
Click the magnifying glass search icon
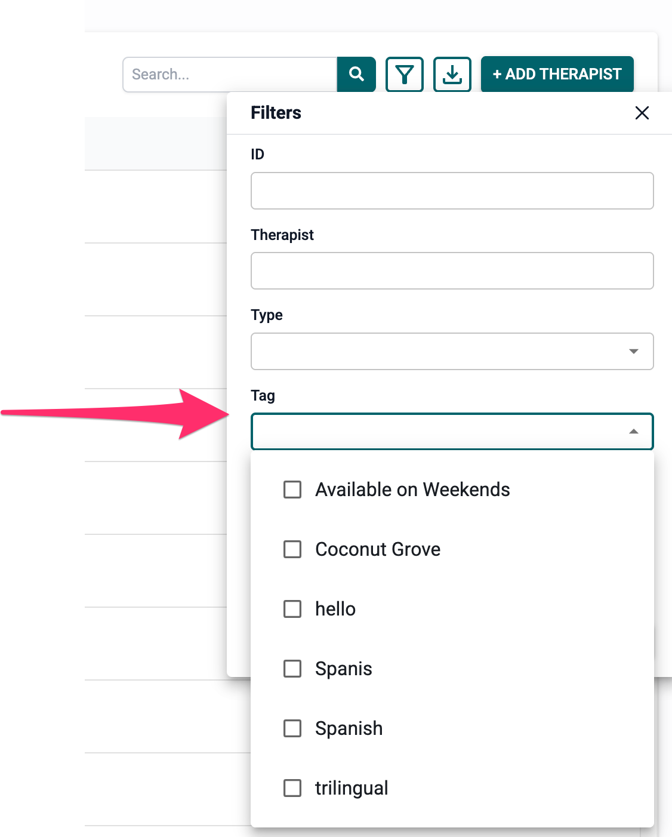[x=356, y=74]
